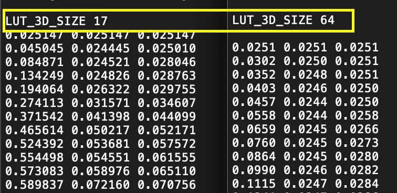Click the value 0.194064
The image size is (397, 193).
pos(35,89)
